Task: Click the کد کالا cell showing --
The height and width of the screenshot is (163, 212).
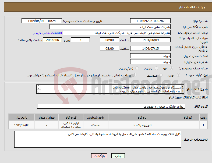Action: point(188,125)
